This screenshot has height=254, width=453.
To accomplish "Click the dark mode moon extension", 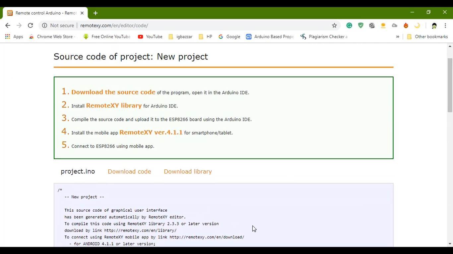I will (x=417, y=25).
